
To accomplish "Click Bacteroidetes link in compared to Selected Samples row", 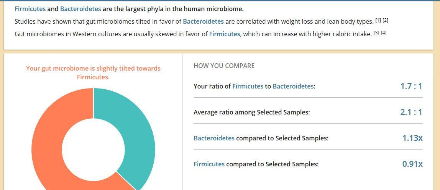I will (x=214, y=138).
